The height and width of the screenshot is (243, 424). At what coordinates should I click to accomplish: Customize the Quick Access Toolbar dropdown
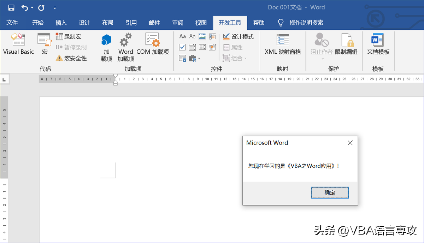54,8
